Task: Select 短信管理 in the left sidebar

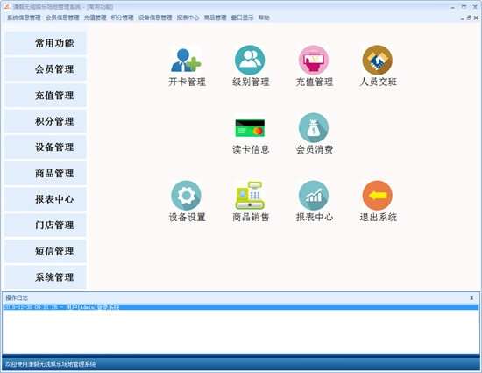Action: point(46,251)
